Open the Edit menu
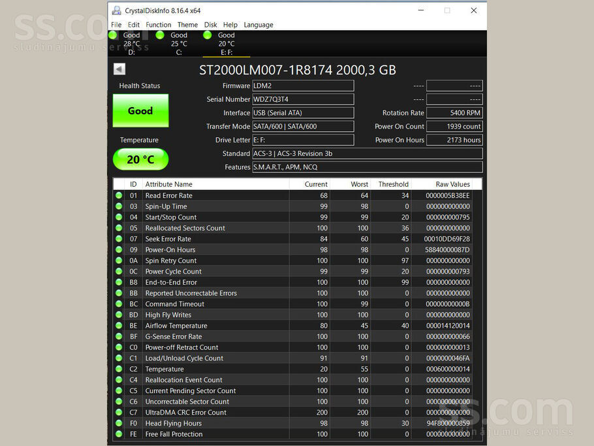This screenshot has height=446, width=594. (x=133, y=25)
